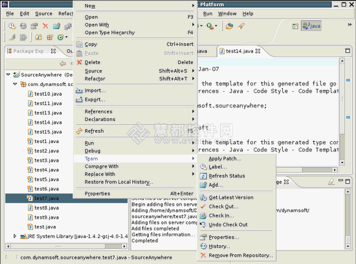Click the Check Out checkmark icon

pos(203,206)
